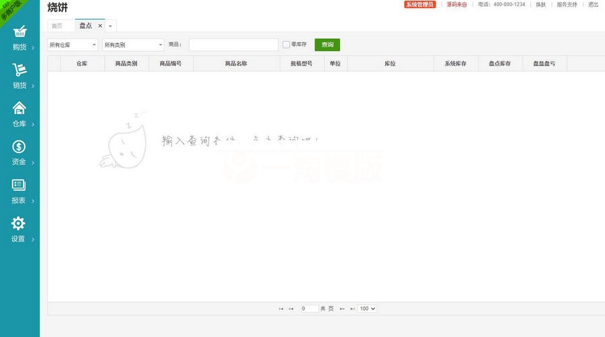Screen dimensions: 605x337
Task: Open the 报表 reports icon
Action: click(x=19, y=185)
